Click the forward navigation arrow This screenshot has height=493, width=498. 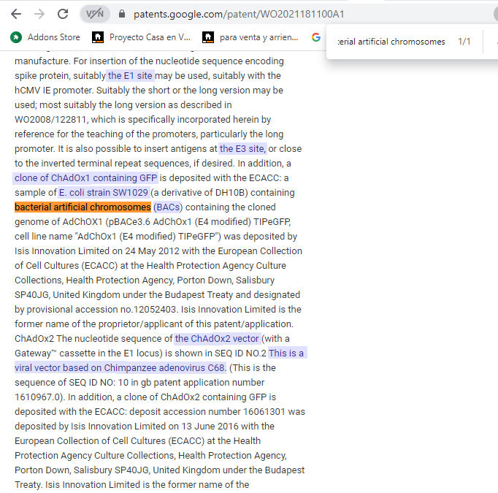39,14
